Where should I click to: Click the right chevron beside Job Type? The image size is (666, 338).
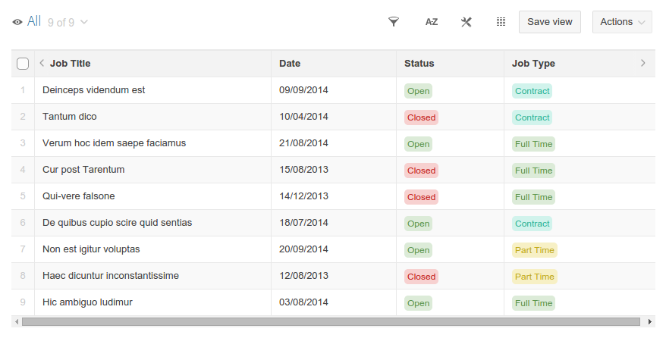click(x=642, y=63)
